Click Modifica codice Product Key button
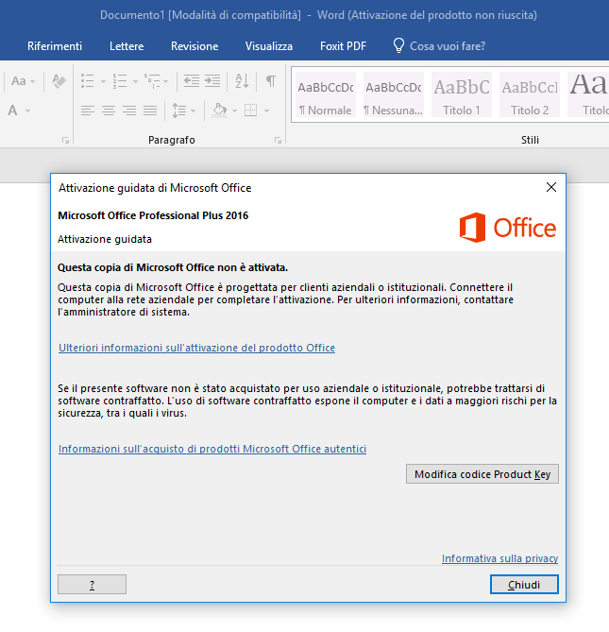 coord(482,474)
